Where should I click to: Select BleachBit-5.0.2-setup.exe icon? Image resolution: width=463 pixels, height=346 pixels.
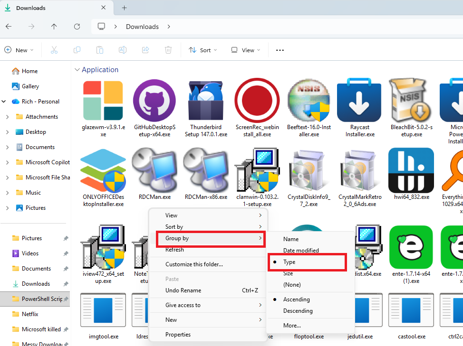point(411,100)
